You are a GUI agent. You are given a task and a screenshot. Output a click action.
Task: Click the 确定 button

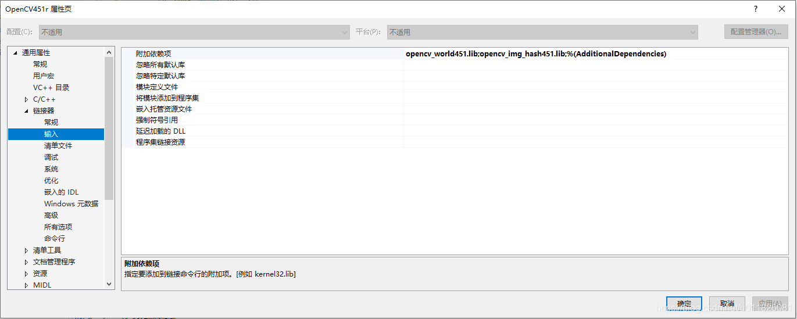(x=684, y=304)
